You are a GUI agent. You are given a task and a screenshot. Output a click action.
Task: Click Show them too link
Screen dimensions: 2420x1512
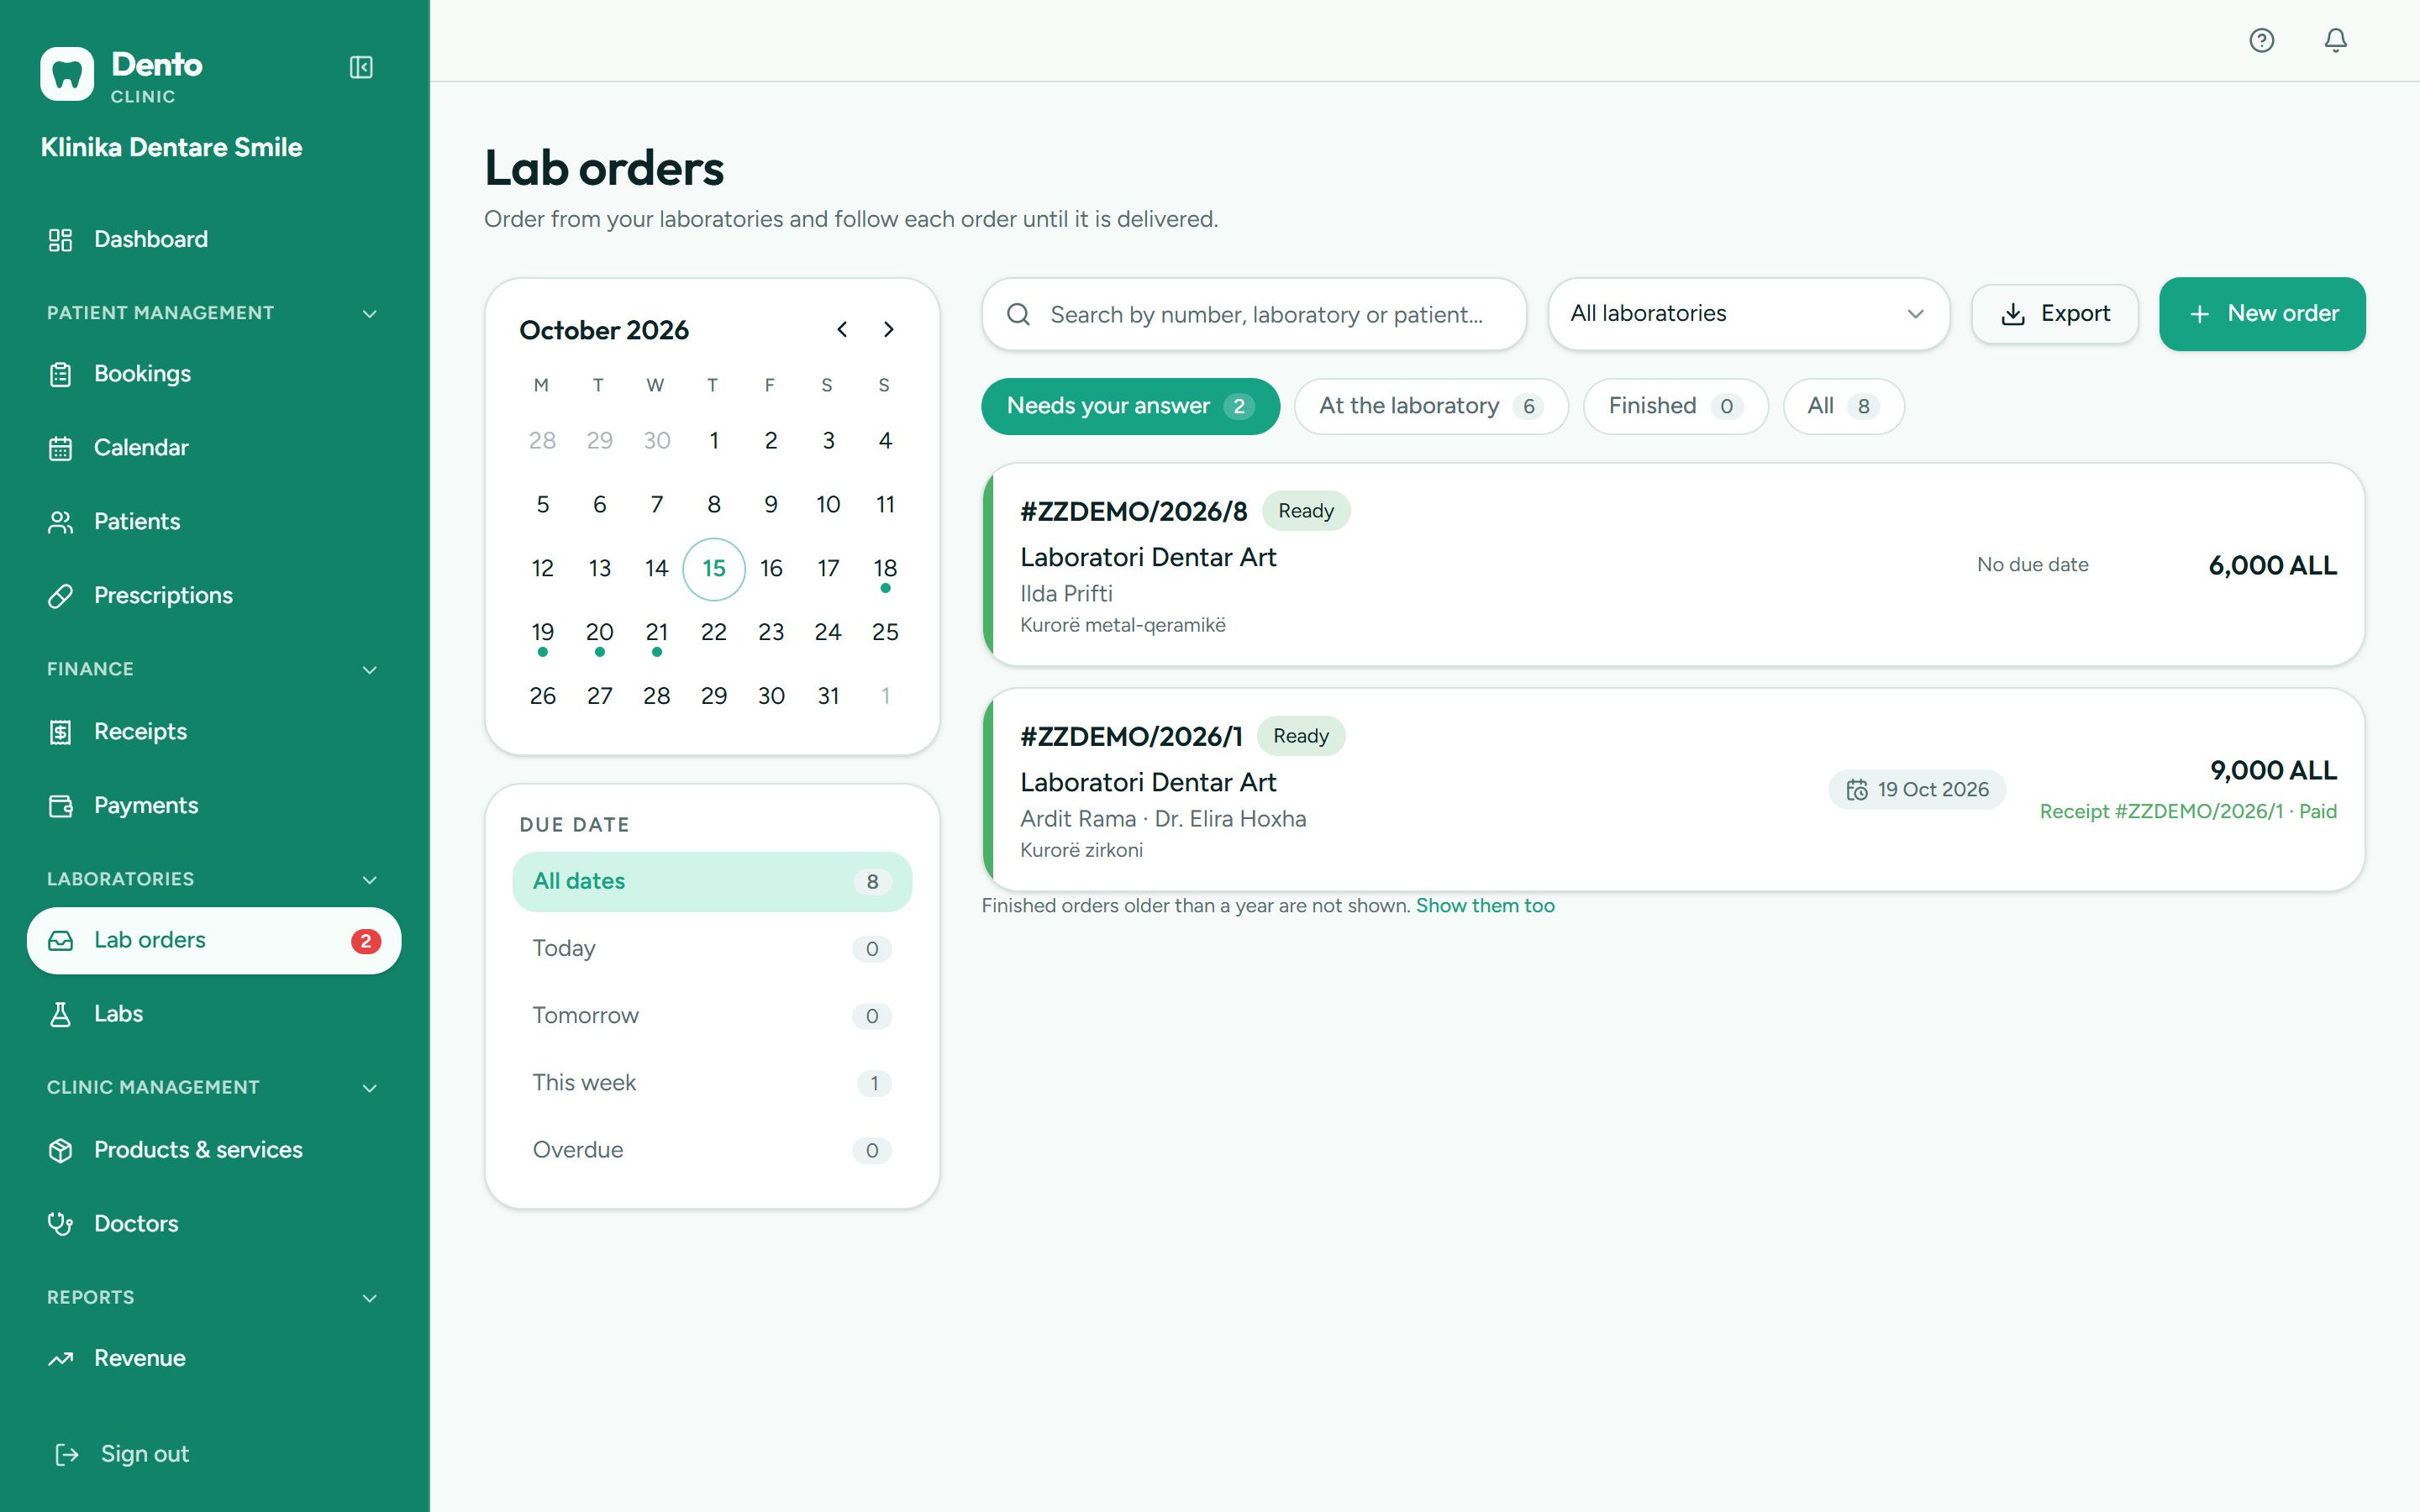point(1485,906)
